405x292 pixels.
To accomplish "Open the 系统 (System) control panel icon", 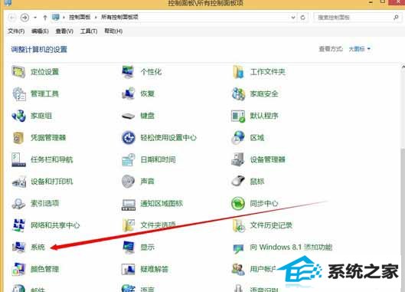I will point(18,247).
